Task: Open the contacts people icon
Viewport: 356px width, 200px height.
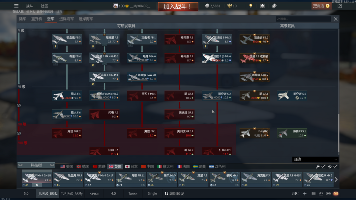Action: [x=321, y=193]
